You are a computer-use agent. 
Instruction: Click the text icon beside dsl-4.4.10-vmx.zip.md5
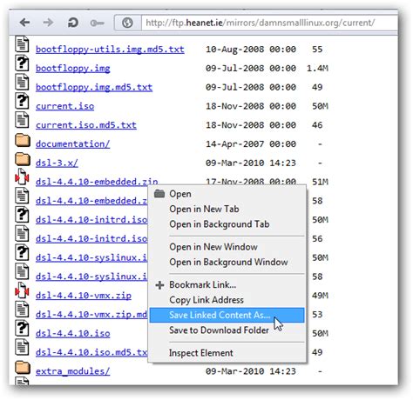[x=22, y=310]
